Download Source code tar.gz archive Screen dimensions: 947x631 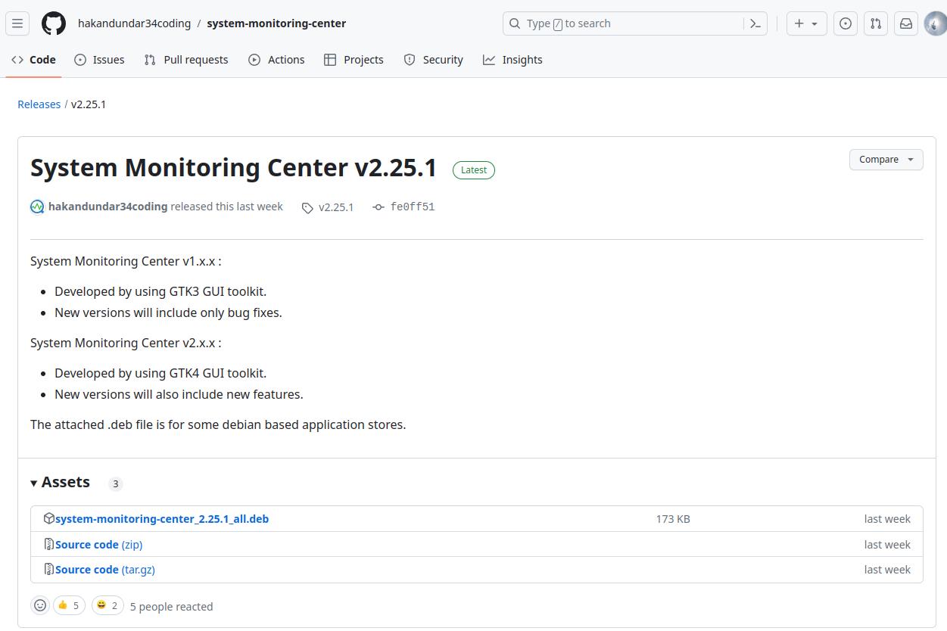coord(104,570)
